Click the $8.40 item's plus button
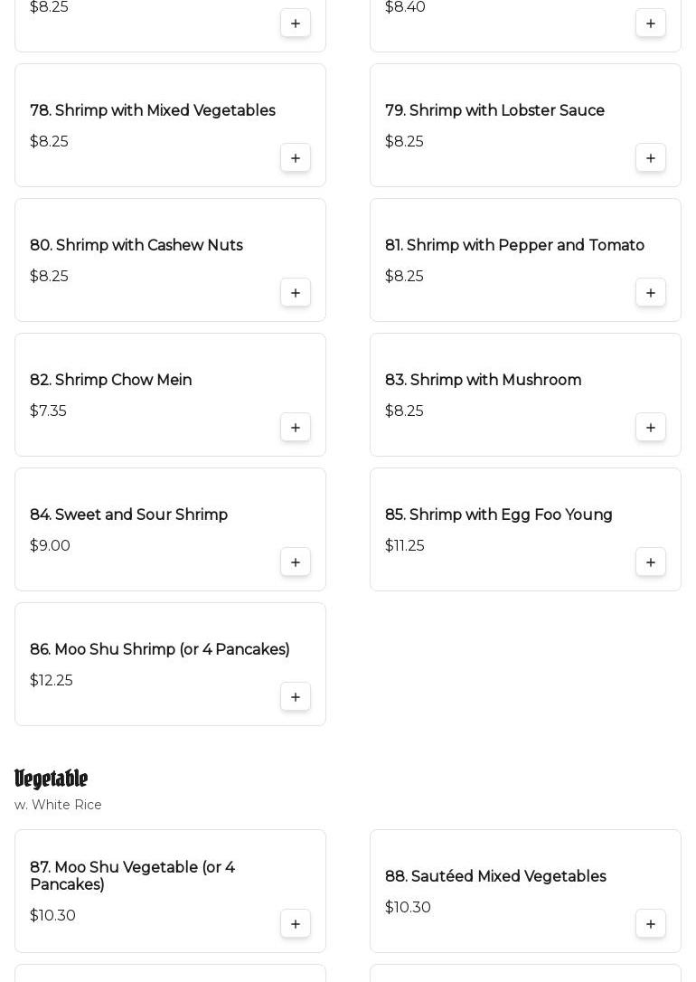 (651, 24)
